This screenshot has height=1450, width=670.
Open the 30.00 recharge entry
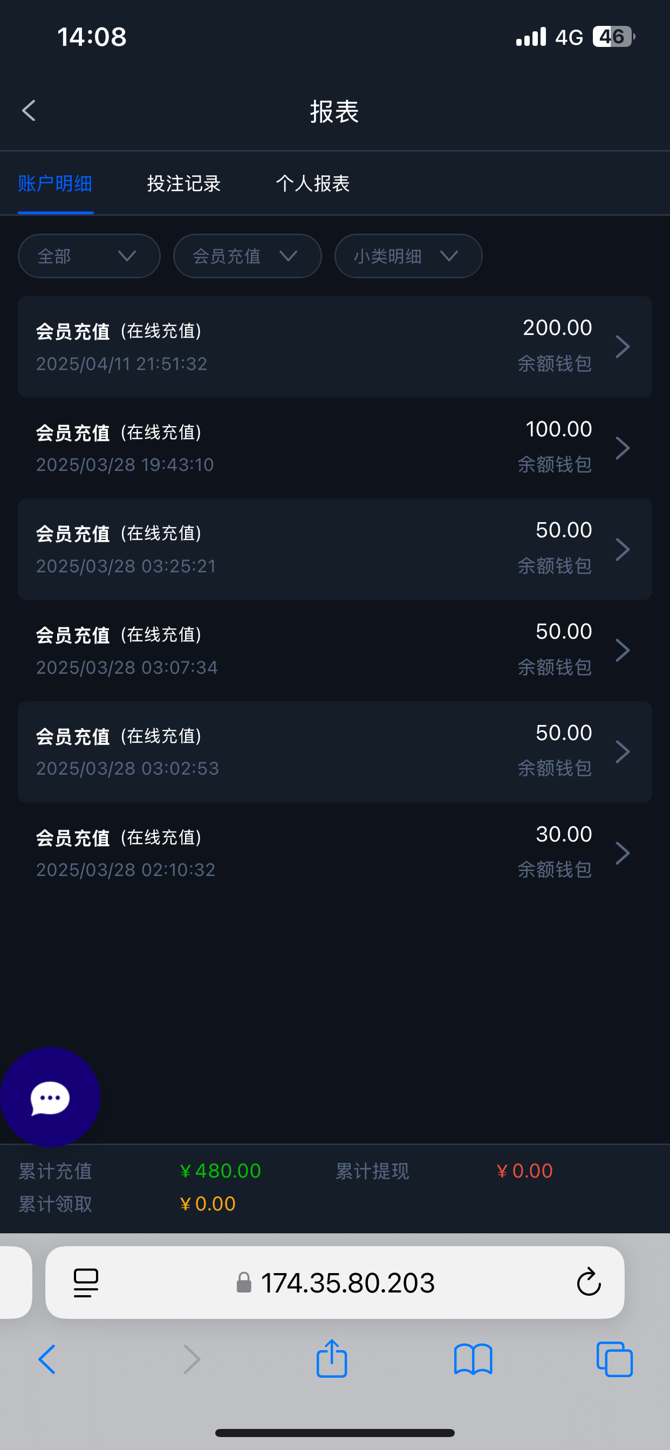[334, 853]
